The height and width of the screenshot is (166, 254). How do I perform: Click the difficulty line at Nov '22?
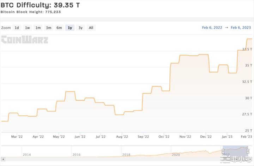click(x=185, y=55)
